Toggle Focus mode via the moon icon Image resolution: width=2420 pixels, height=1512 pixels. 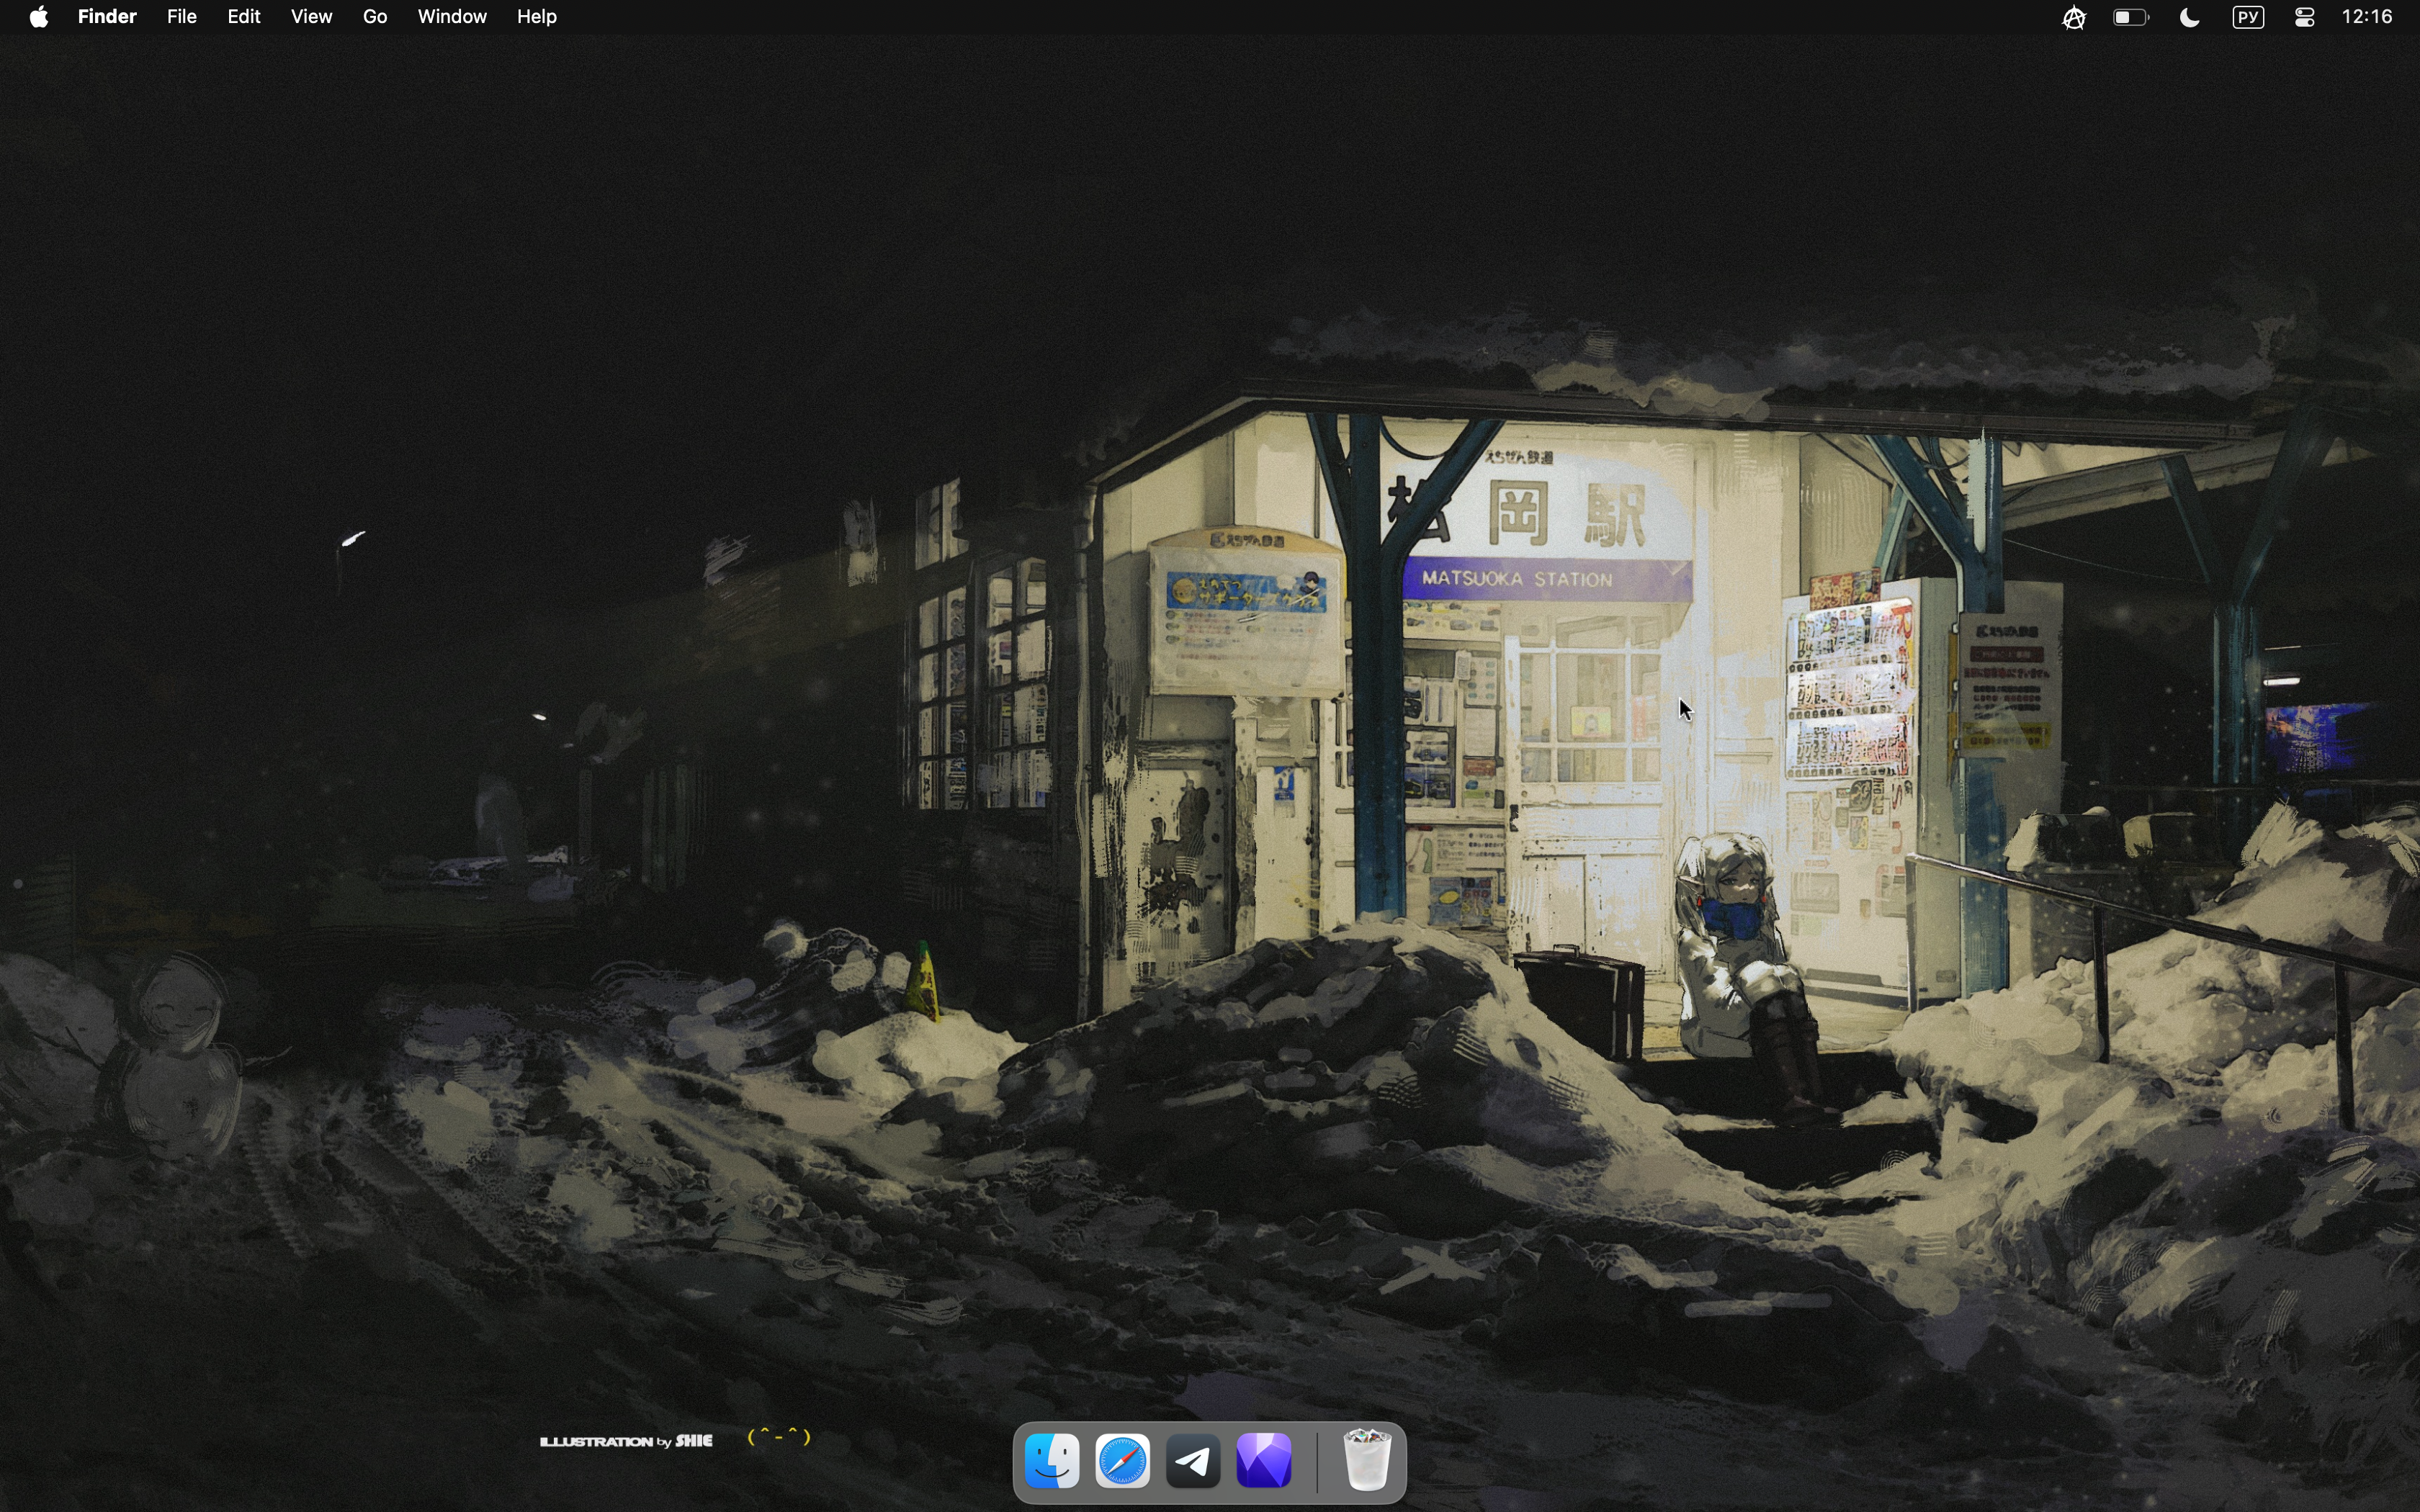(2191, 18)
